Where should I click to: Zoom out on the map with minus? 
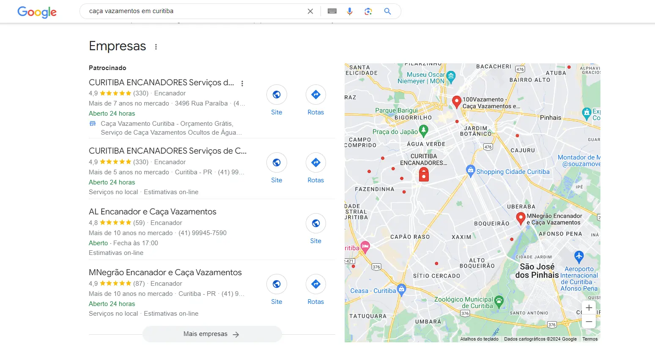point(589,322)
